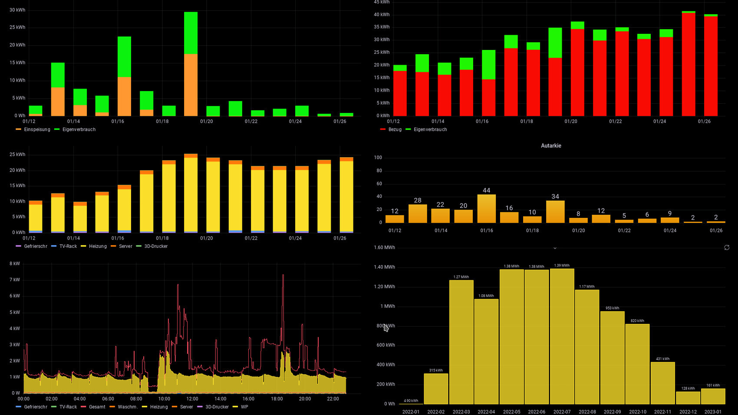Select the 1.39 MWh bar for 2022-07

coord(562,336)
